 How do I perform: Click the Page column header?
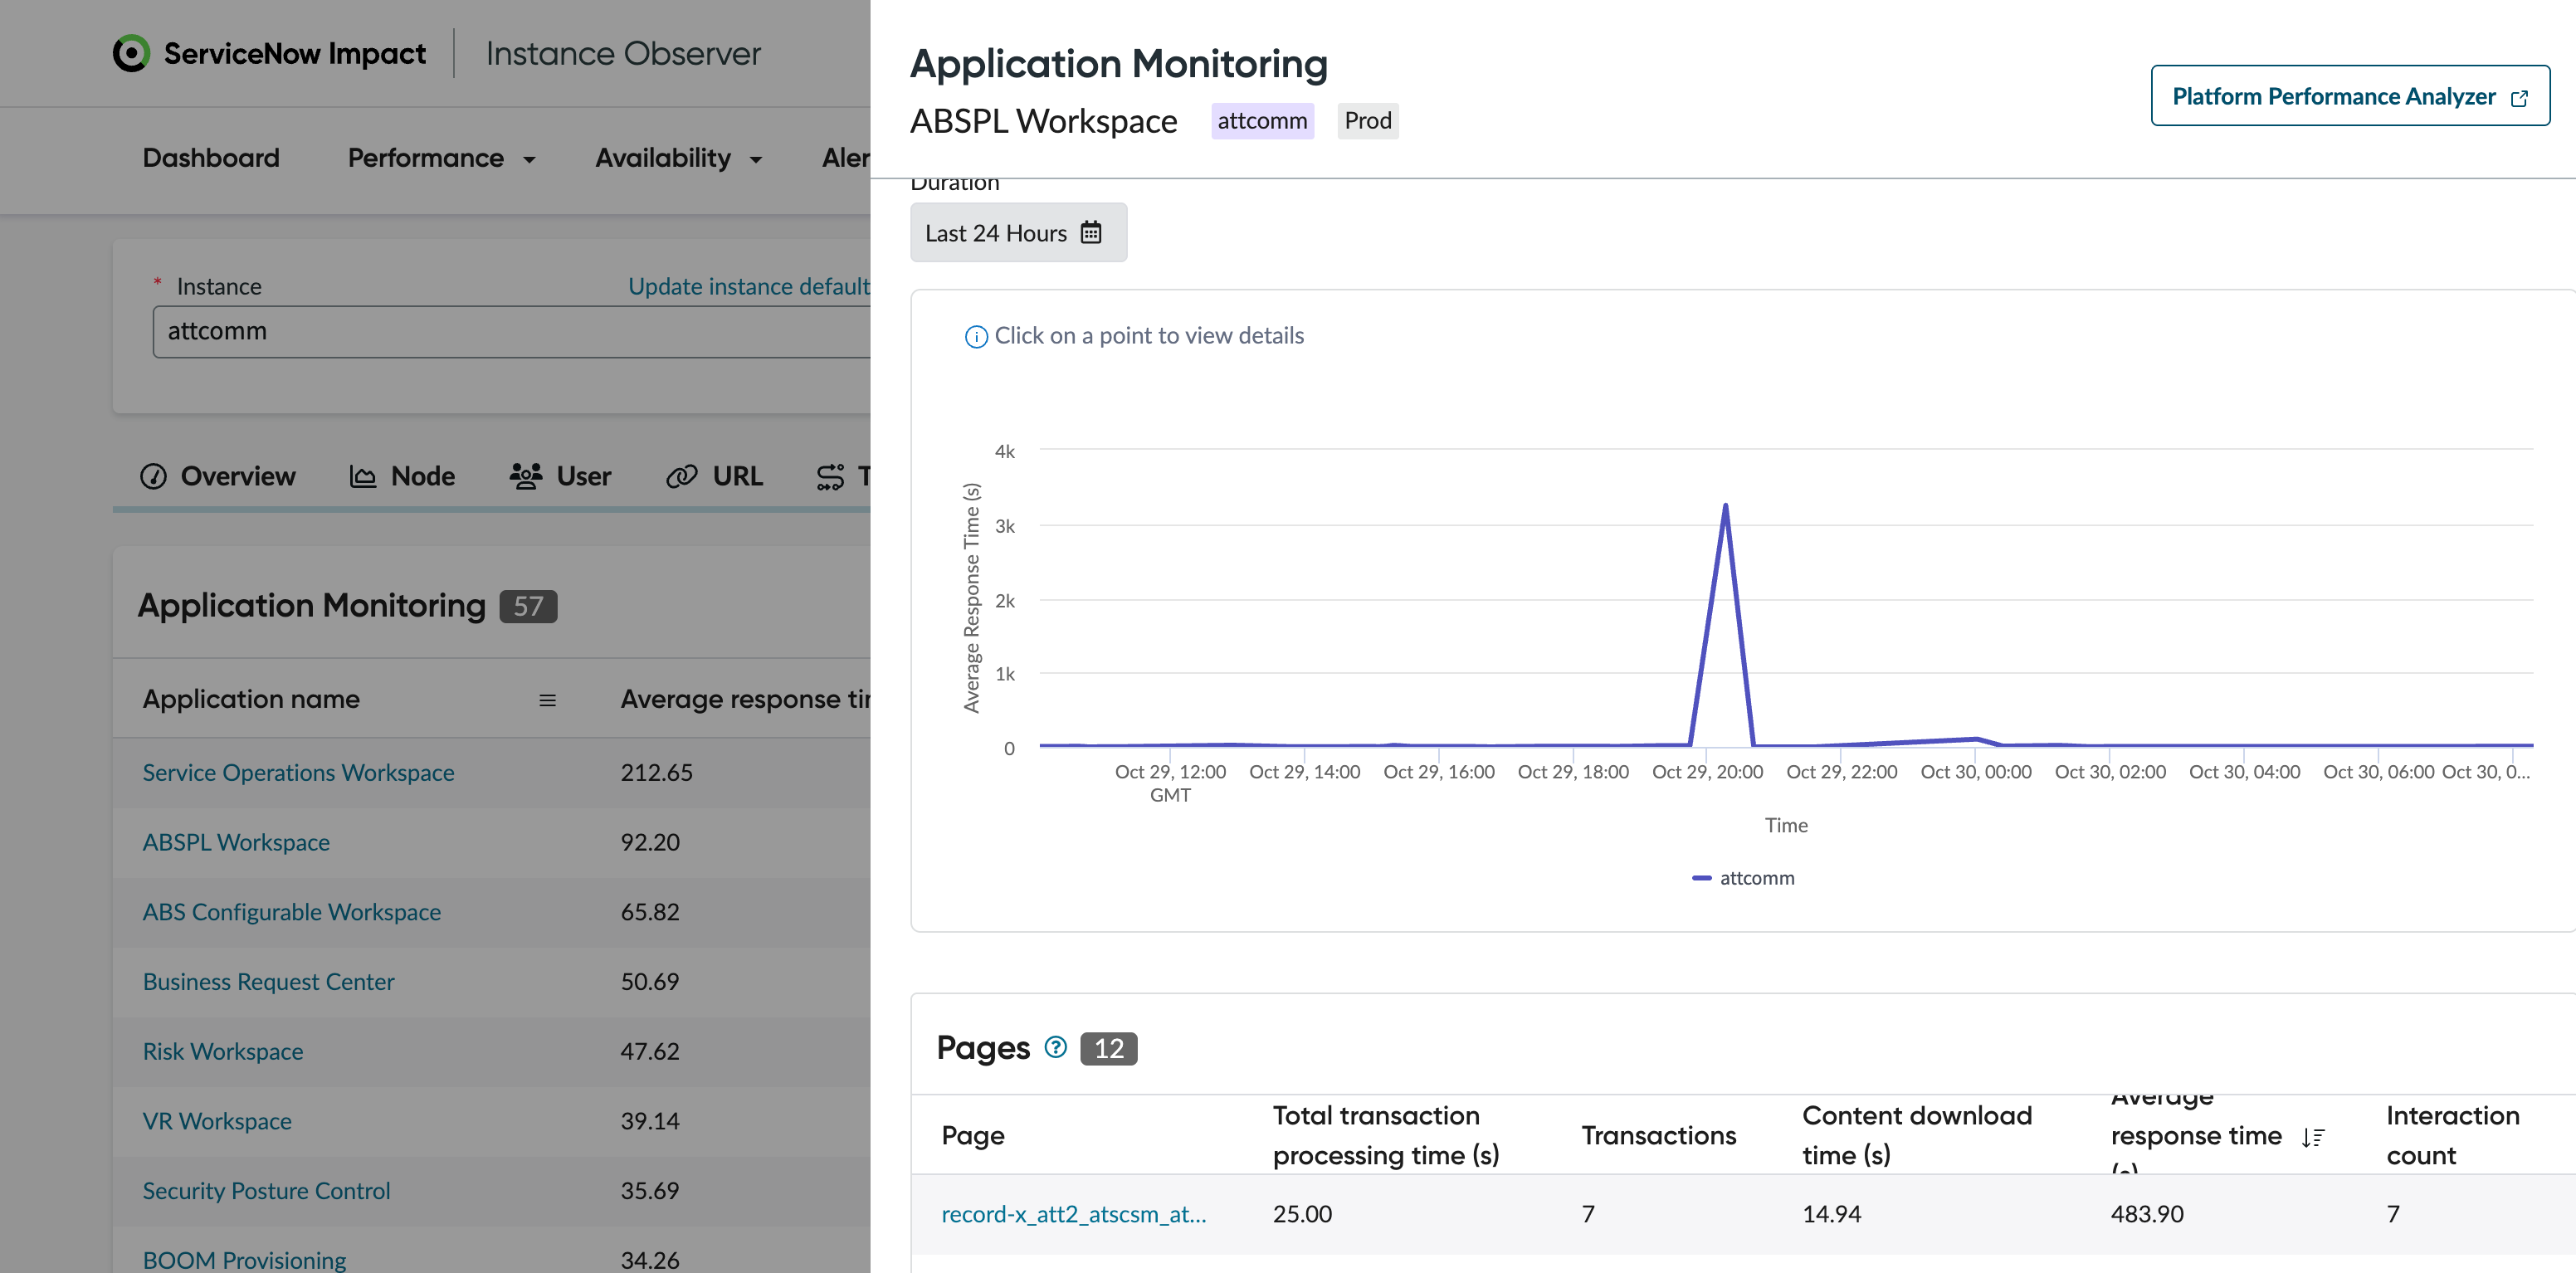coord(972,1136)
